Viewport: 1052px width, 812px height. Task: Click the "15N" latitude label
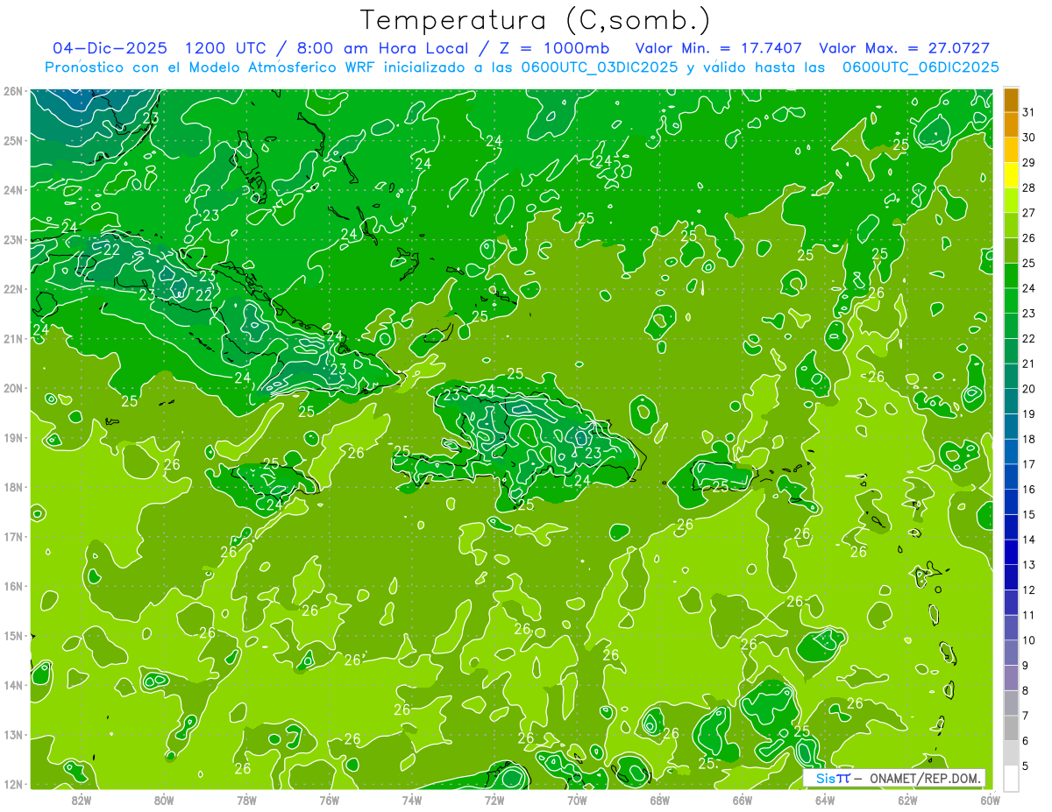(13, 635)
